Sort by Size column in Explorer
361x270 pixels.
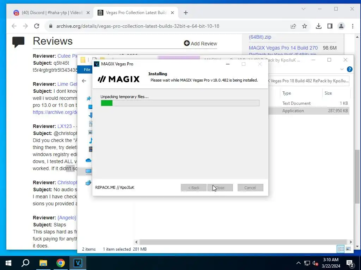click(328, 93)
